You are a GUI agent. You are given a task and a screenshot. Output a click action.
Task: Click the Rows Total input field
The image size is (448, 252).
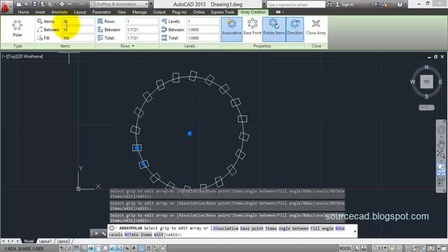tap(142, 38)
